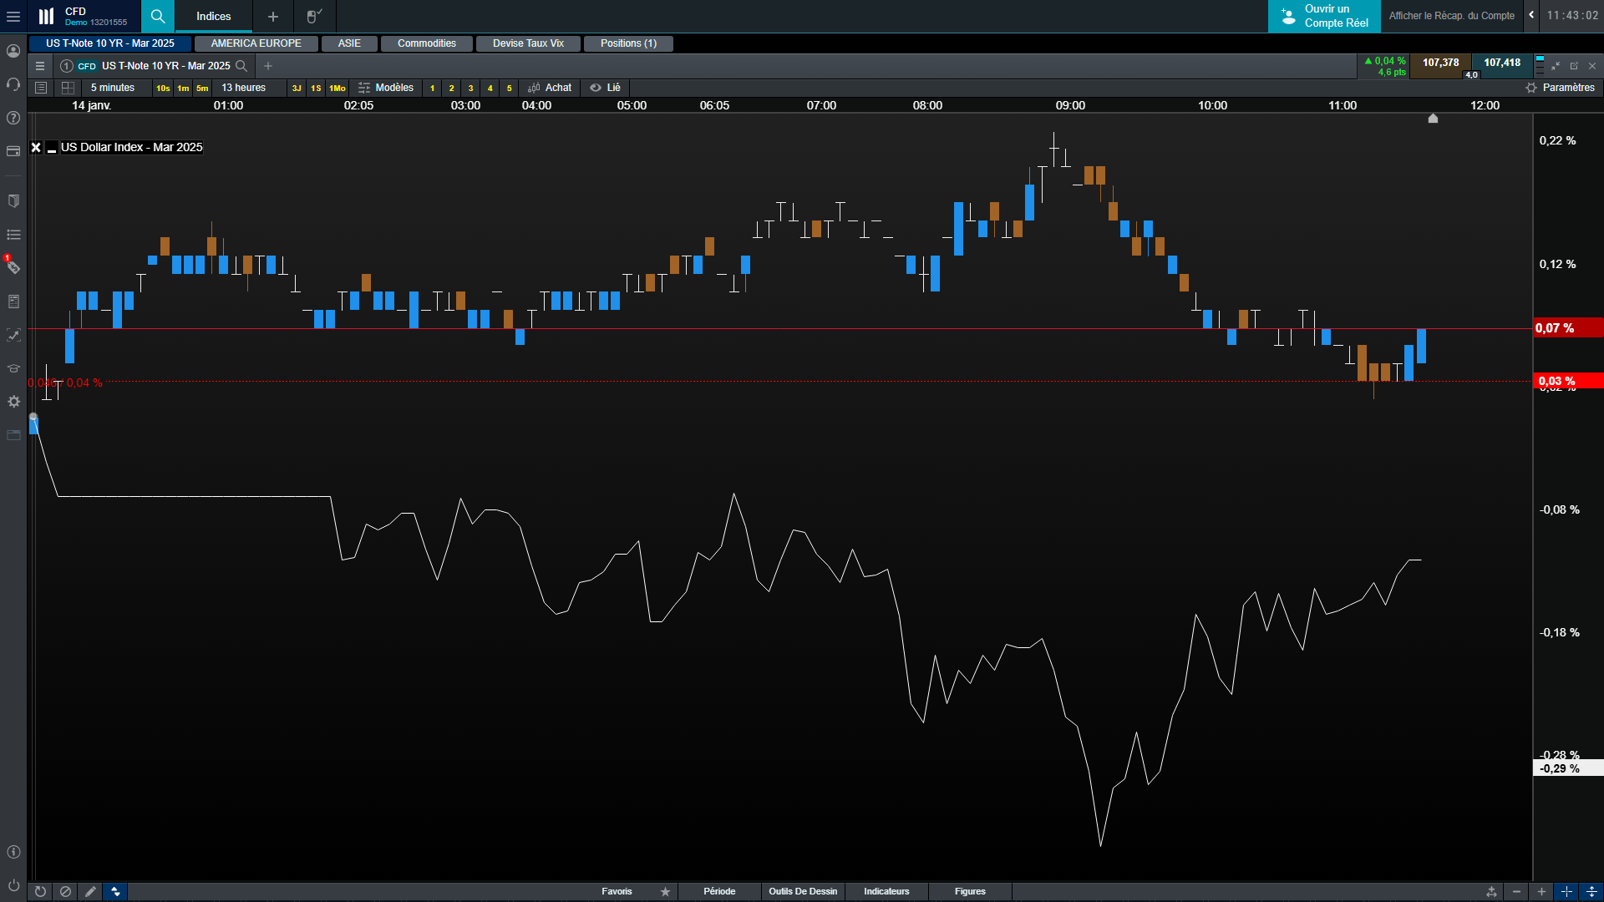This screenshot has width=1604, height=902.
Task: Click the customer support headset icon
Action: (13, 84)
